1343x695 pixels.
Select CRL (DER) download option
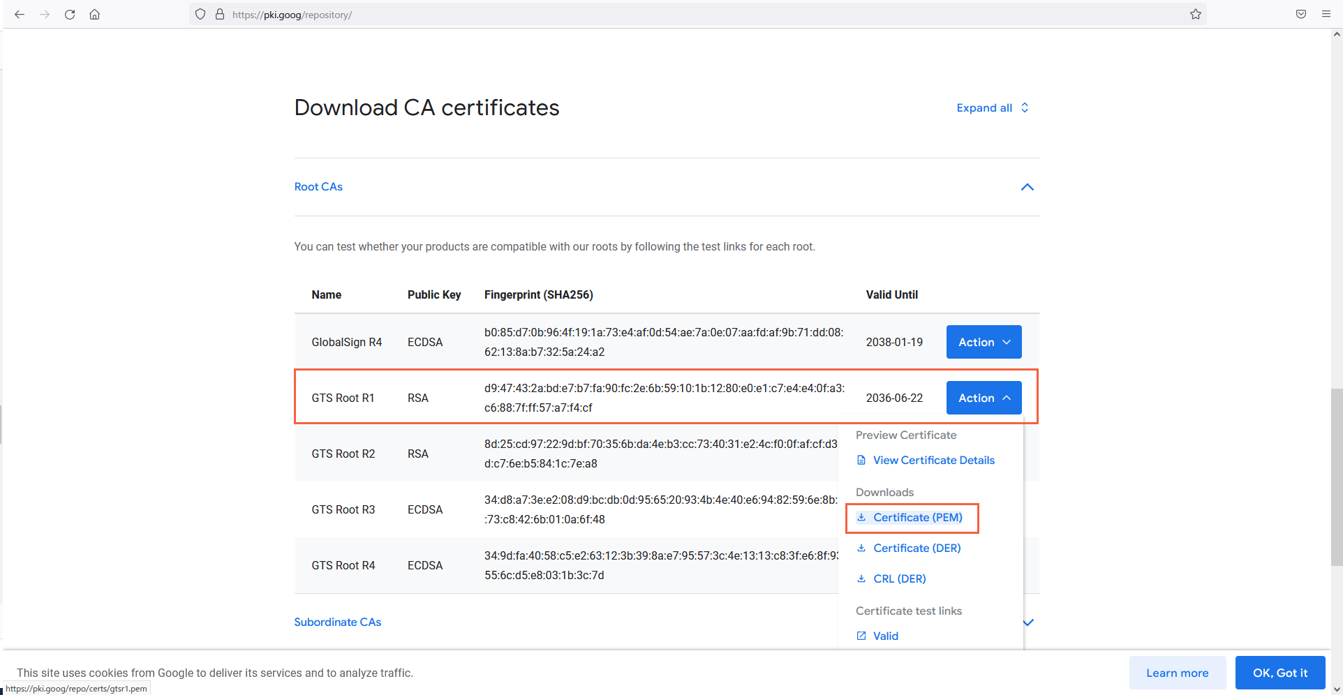[x=899, y=578]
